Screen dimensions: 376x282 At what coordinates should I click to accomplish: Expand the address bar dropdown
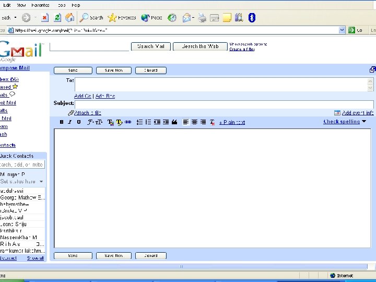(x=342, y=30)
